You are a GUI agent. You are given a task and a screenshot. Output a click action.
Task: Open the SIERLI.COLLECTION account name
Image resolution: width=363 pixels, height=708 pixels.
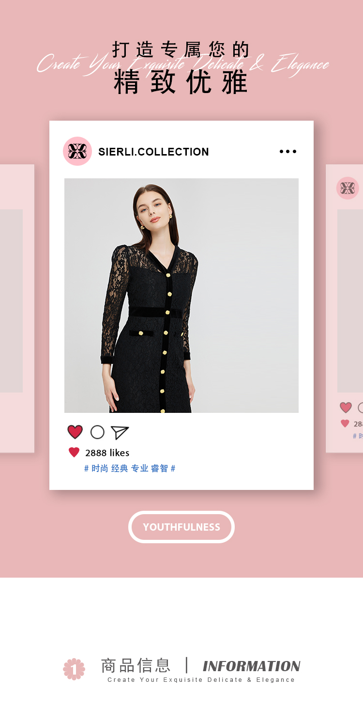click(x=153, y=152)
